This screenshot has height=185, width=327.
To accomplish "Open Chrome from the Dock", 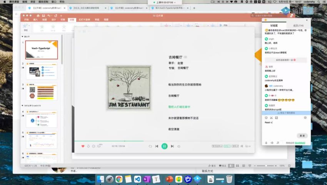I will (119, 179).
